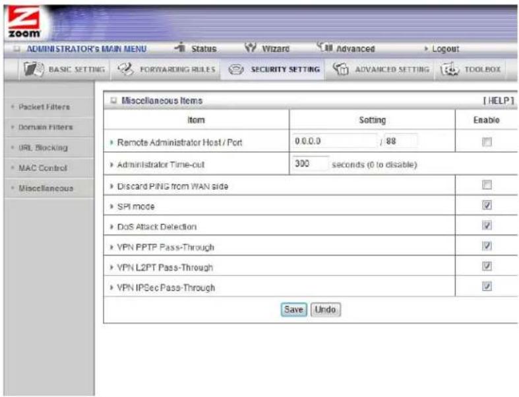
Task: Open the Advanced link
Action: tap(355, 49)
